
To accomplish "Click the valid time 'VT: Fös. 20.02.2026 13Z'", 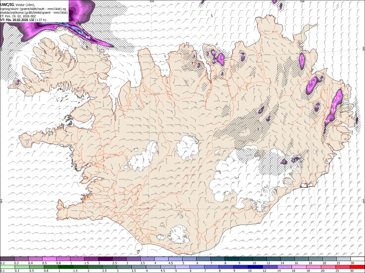I will pos(17,20).
